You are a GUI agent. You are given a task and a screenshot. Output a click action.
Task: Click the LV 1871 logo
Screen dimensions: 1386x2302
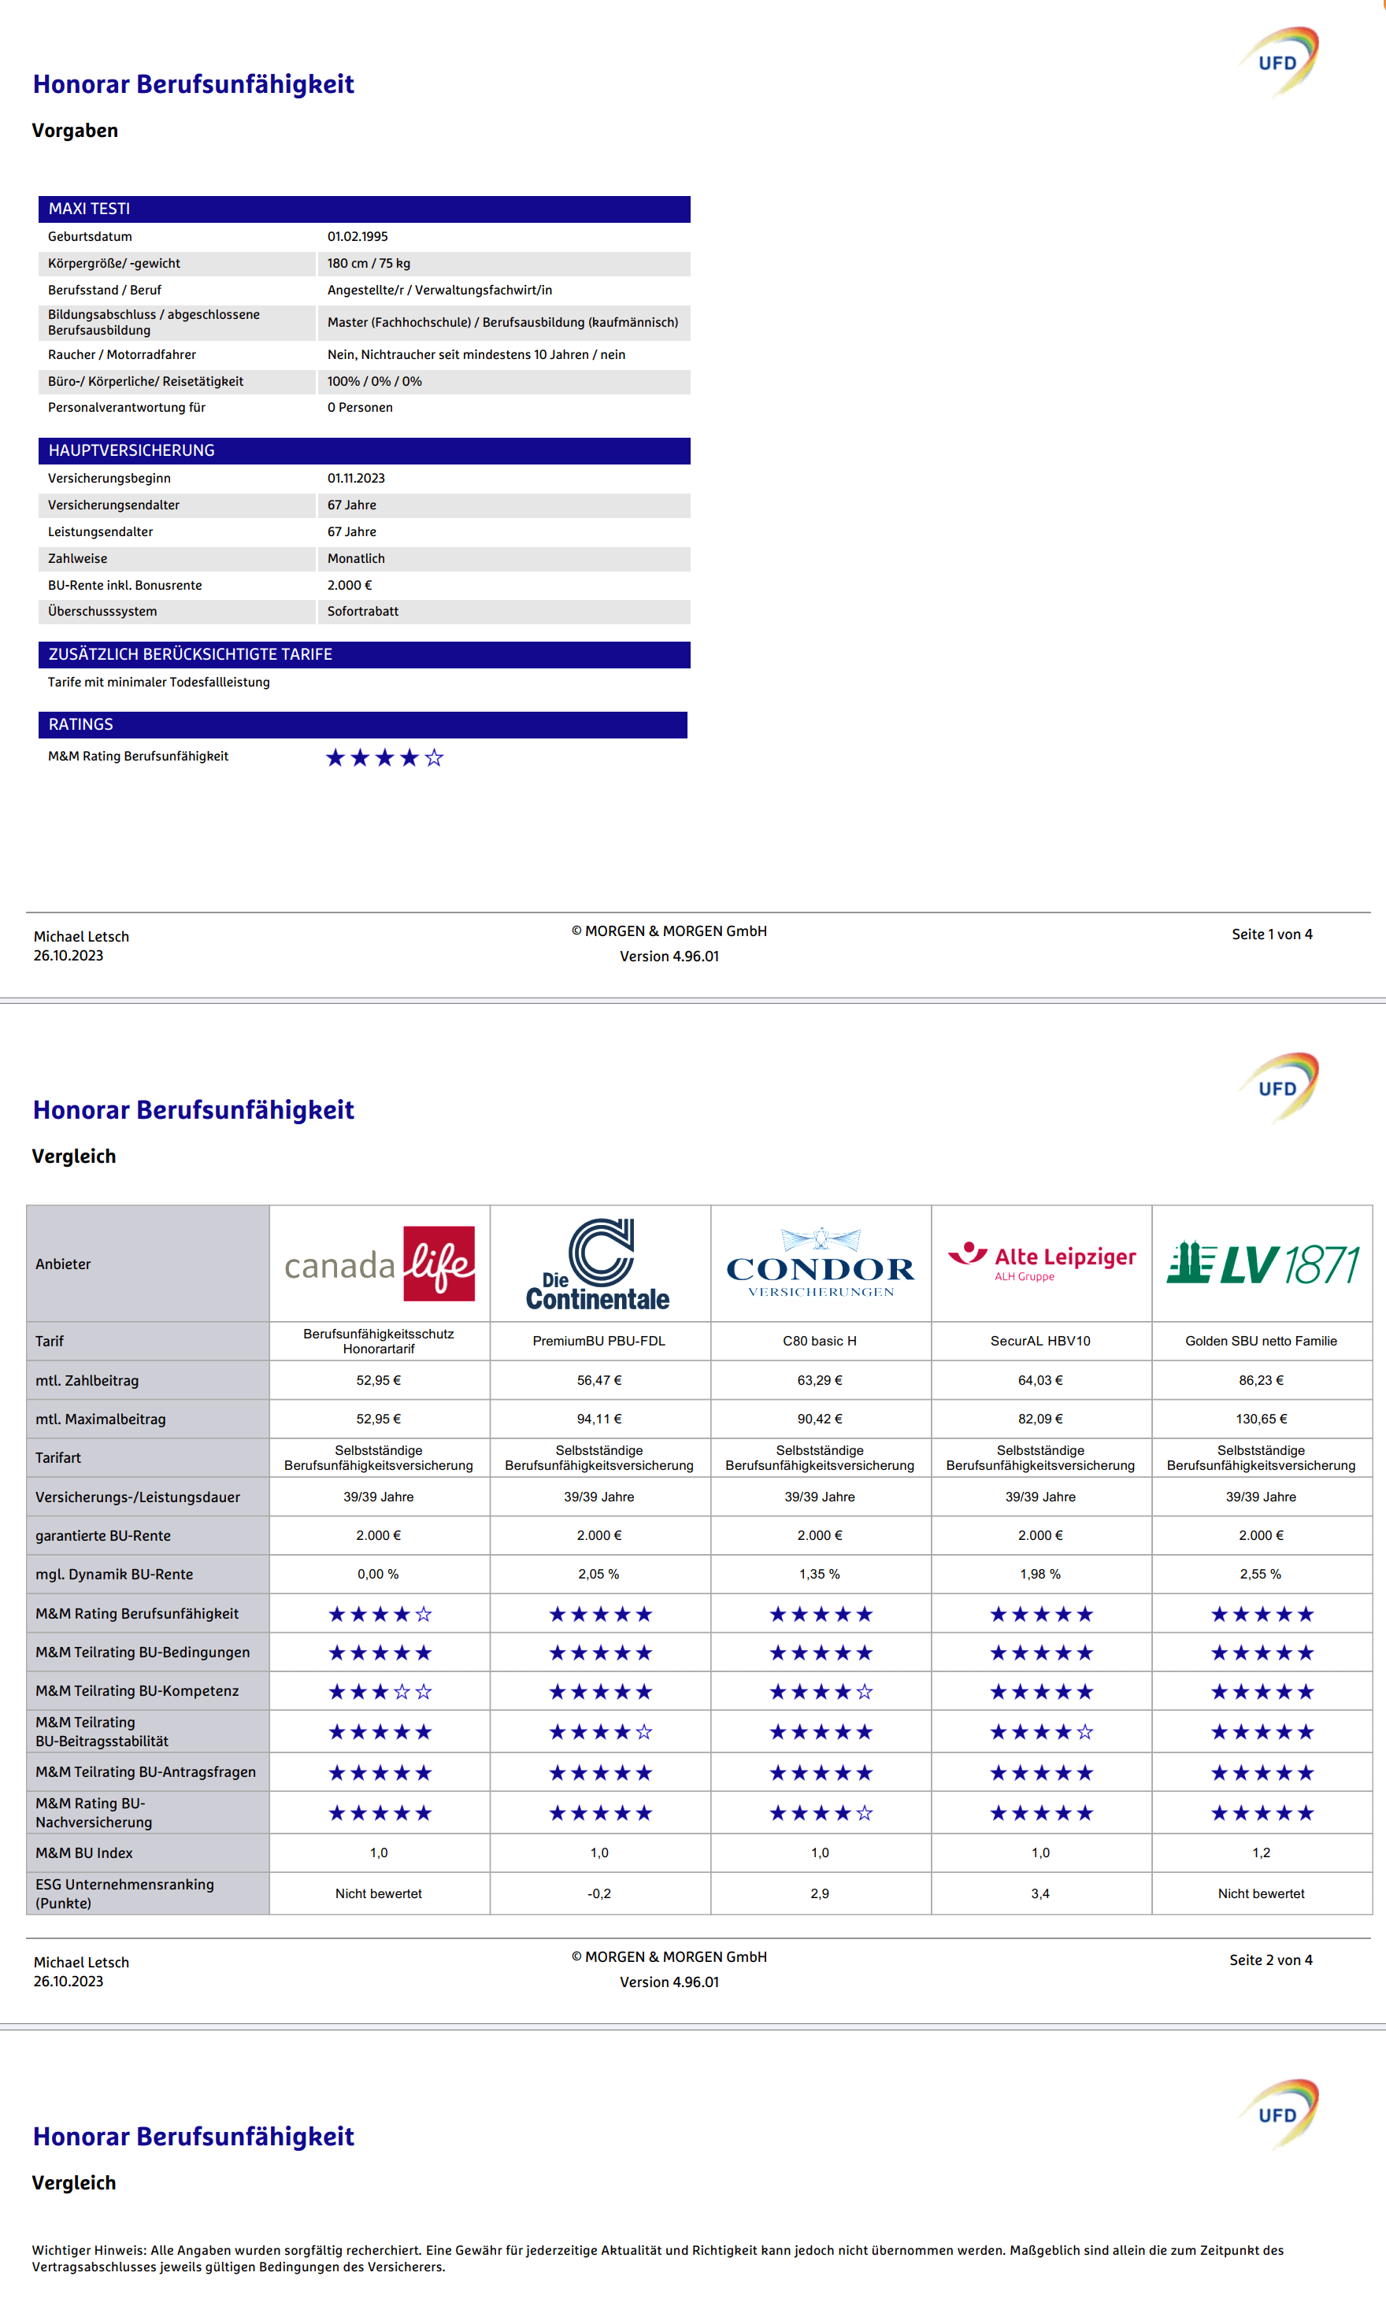(1262, 1263)
